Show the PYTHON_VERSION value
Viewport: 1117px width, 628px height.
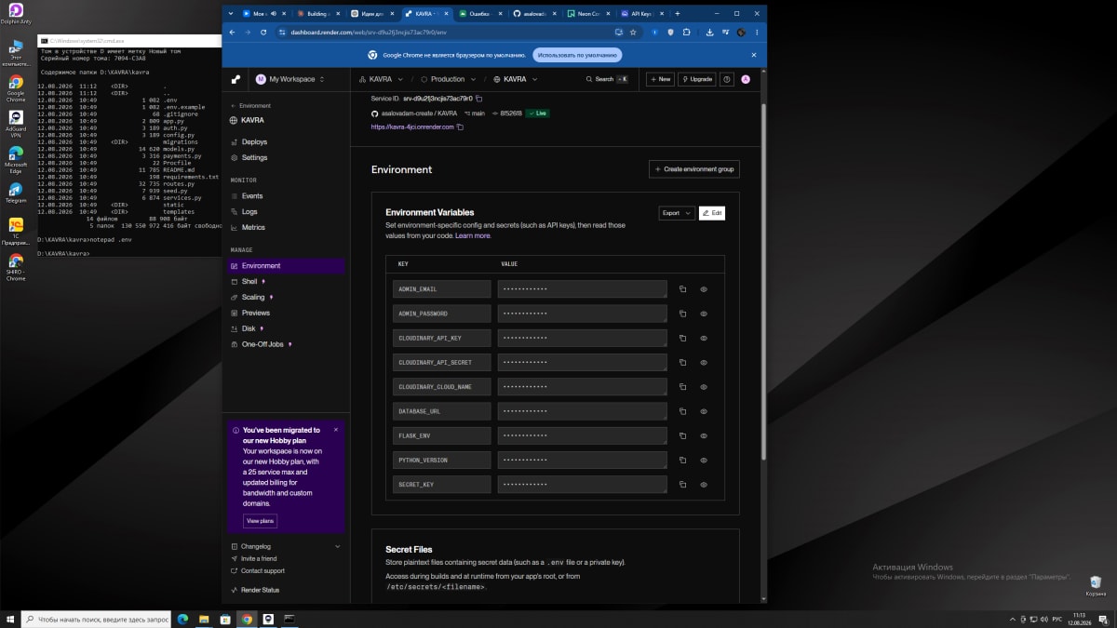click(704, 460)
